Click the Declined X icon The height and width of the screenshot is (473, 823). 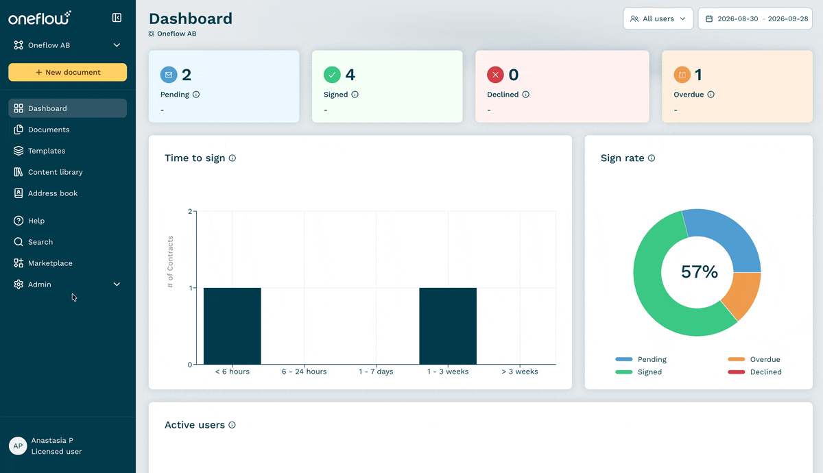[x=495, y=75]
